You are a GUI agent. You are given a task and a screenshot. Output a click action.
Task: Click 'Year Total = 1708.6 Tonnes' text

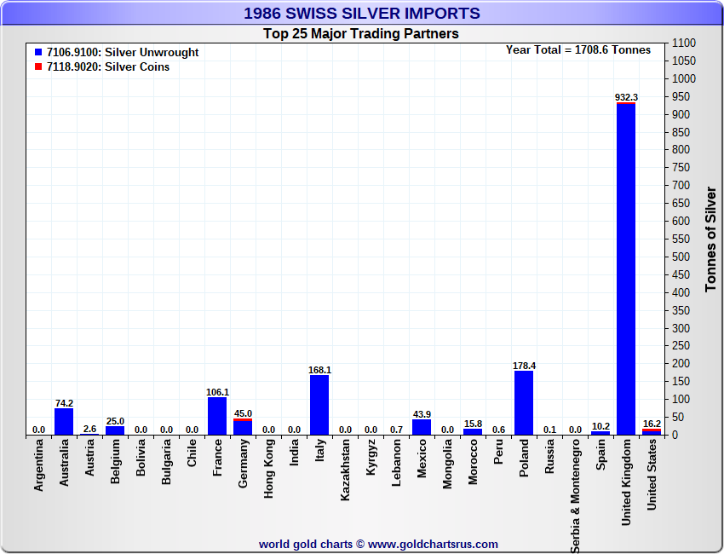click(x=578, y=50)
